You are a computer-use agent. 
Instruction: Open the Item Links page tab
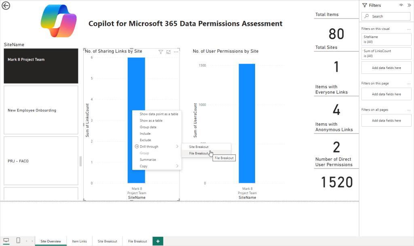[x=79, y=241]
